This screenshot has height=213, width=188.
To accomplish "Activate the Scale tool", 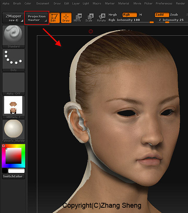I will (x=89, y=18).
